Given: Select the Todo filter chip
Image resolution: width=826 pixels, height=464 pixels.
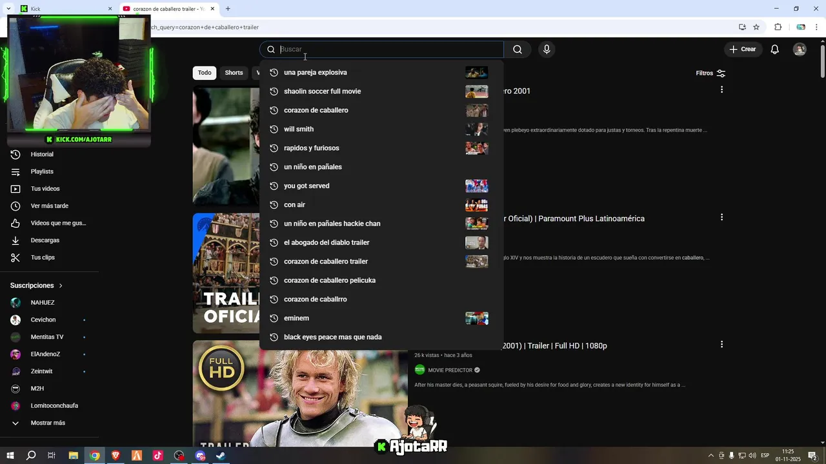Looking at the screenshot, I should tap(205, 73).
